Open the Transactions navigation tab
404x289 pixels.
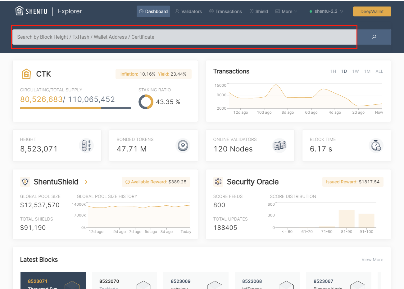coord(225,11)
